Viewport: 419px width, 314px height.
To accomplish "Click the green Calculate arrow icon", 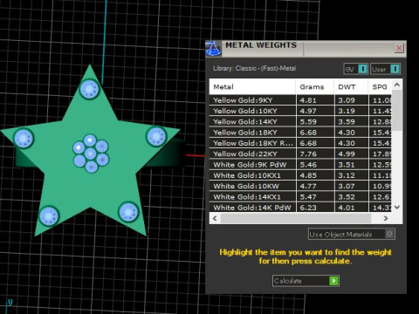I will click(333, 281).
